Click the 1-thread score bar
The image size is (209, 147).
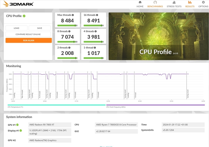[94, 58]
